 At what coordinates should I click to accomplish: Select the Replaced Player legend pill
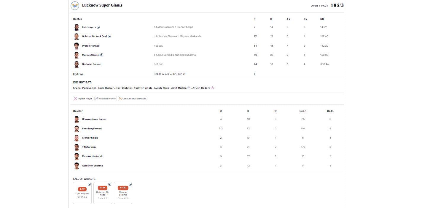(105, 99)
